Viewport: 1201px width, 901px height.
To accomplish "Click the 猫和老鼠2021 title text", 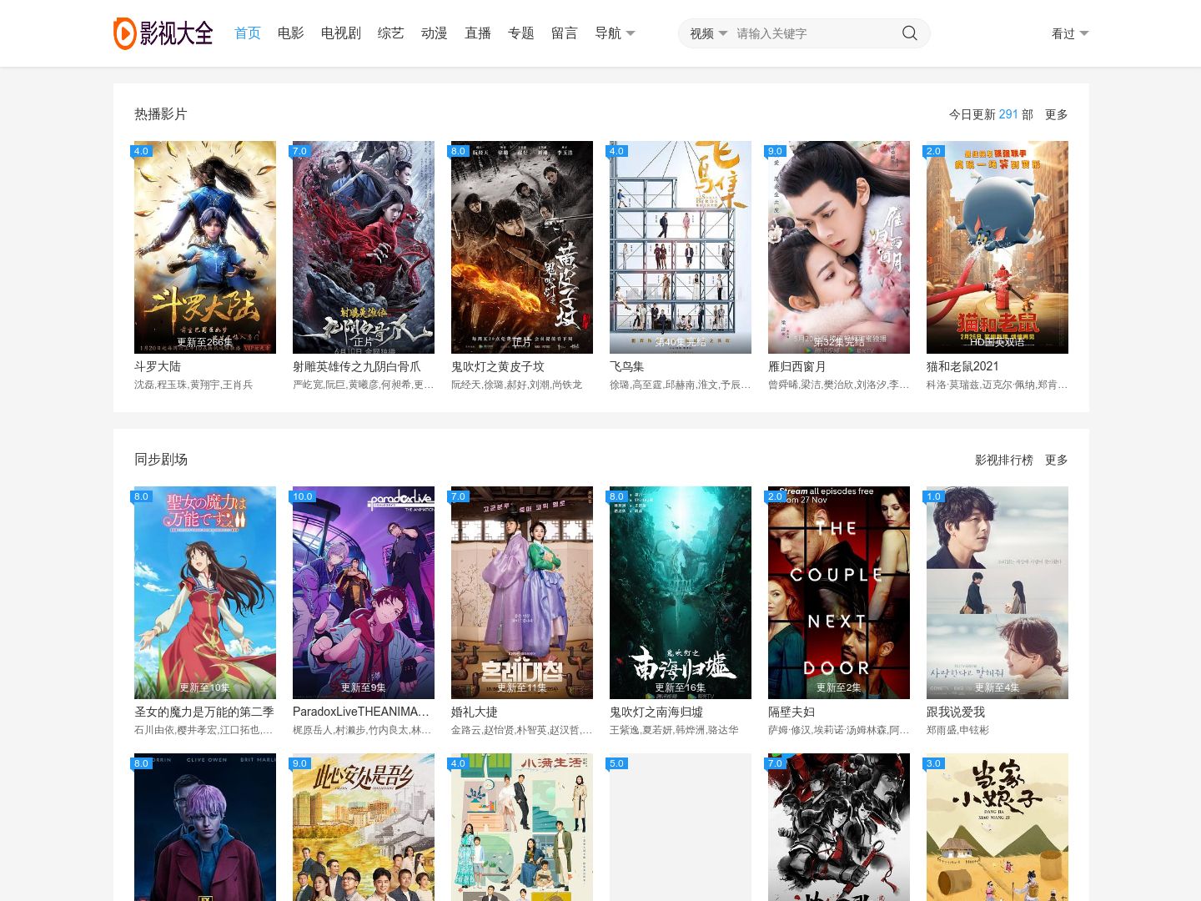I will 962,366.
